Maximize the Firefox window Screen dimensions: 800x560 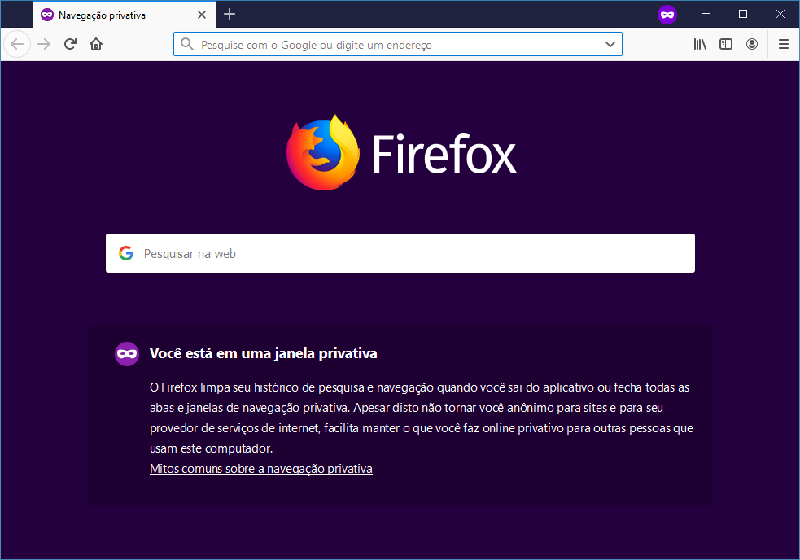pyautogui.click(x=743, y=15)
